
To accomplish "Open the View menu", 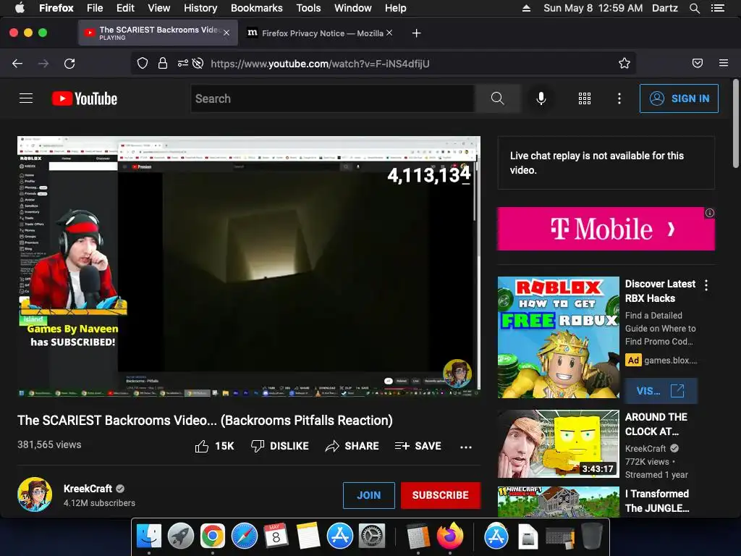I will (158, 8).
